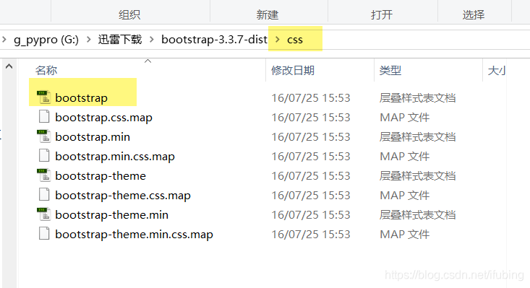The width and height of the screenshot is (530, 288).
Task: Select the file name bootstrap-theme.min.css.map
Action: click(134, 235)
